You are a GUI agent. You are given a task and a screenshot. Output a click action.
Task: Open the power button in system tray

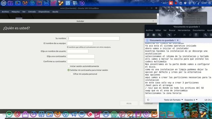pyautogui.click(x=209, y=3)
